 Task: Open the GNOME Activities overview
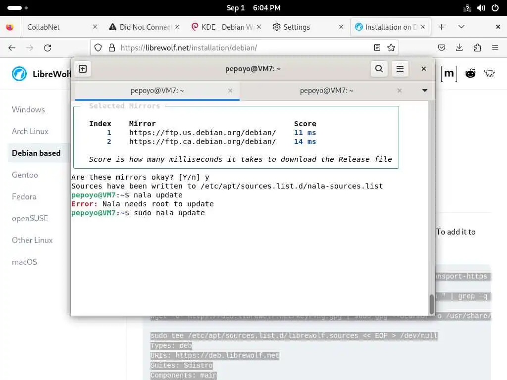(17, 8)
